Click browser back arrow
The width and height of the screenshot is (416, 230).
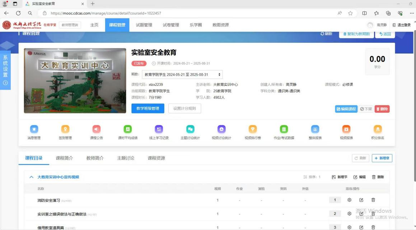6,13
